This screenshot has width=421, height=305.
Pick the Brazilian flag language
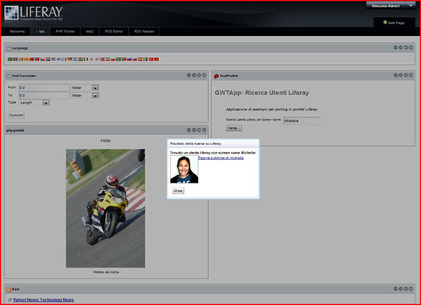119,59
